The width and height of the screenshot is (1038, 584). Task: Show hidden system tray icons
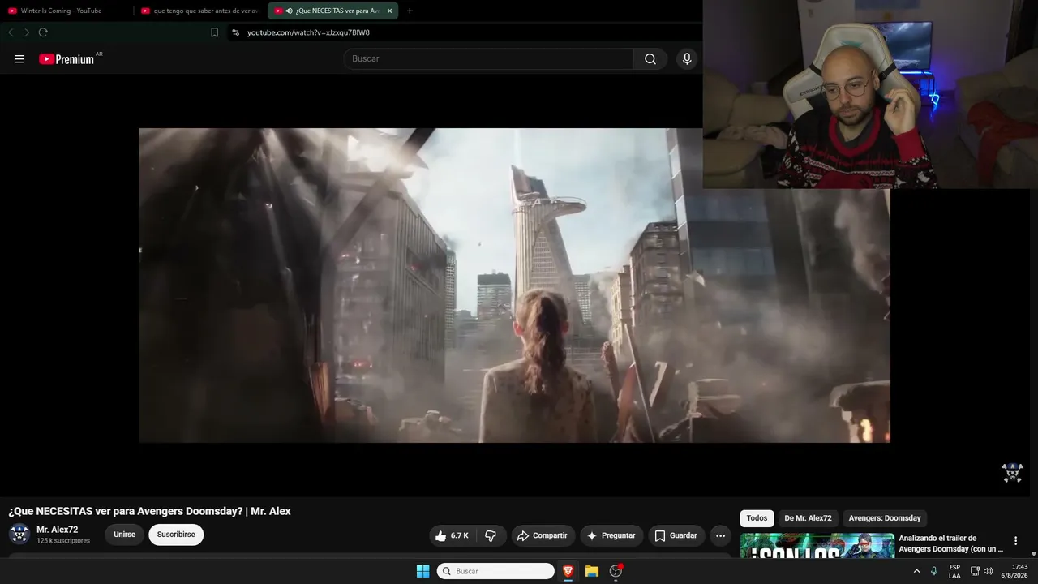[x=916, y=571]
